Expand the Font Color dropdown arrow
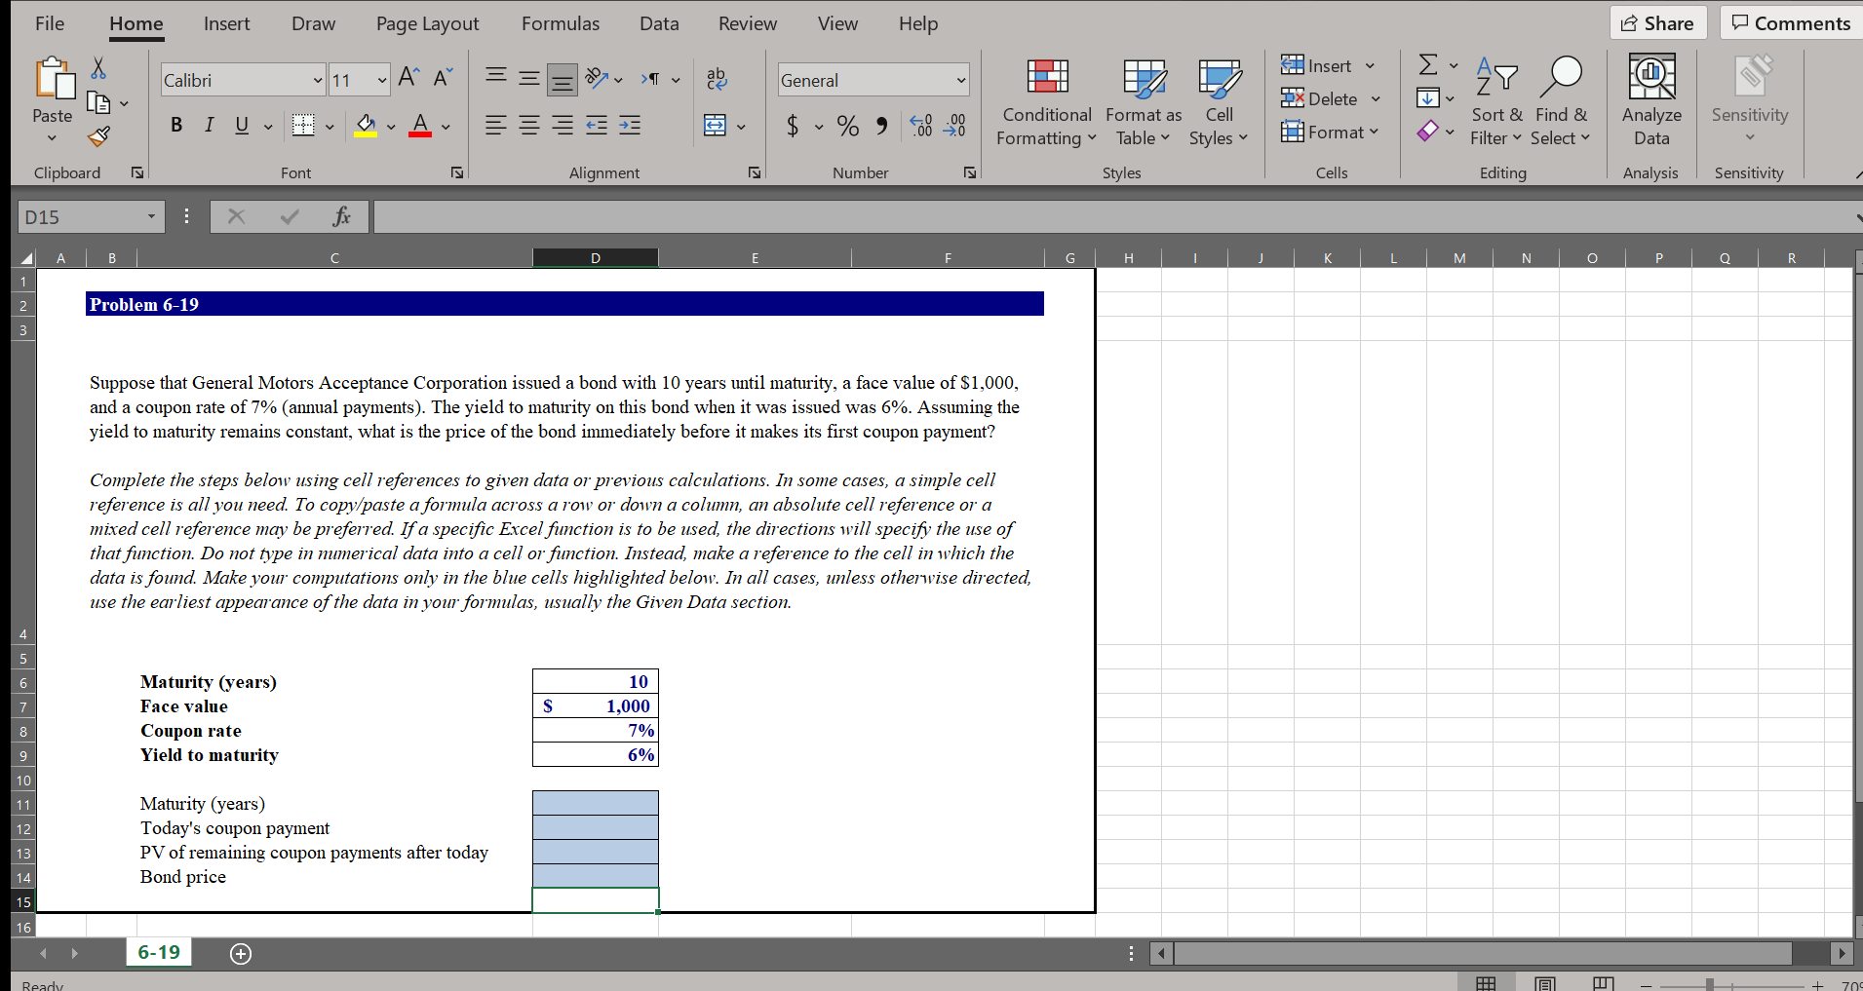Screen dimensions: 1863x991 (x=446, y=127)
